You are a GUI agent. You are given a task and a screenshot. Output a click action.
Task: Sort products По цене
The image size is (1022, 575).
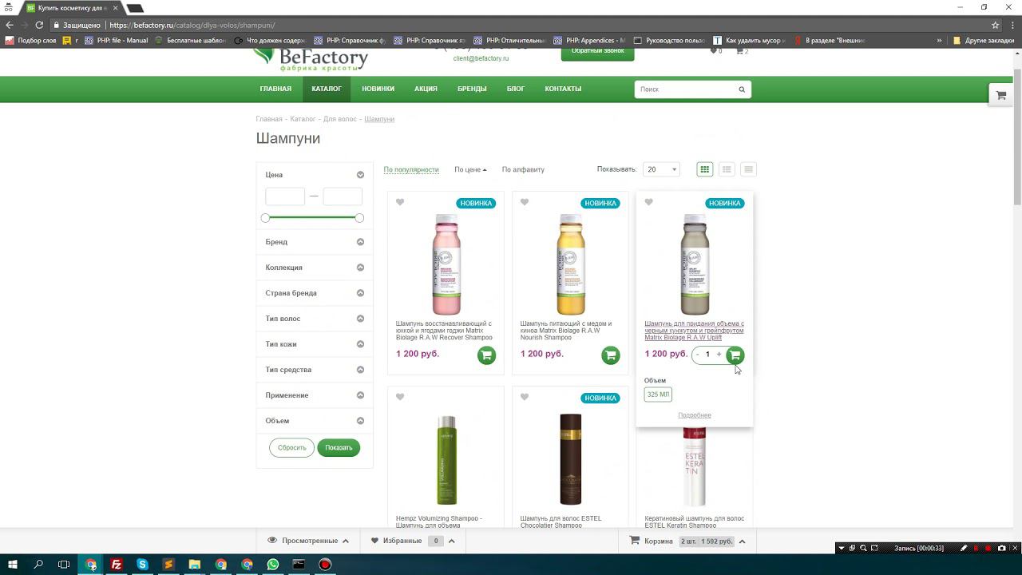pyautogui.click(x=470, y=169)
